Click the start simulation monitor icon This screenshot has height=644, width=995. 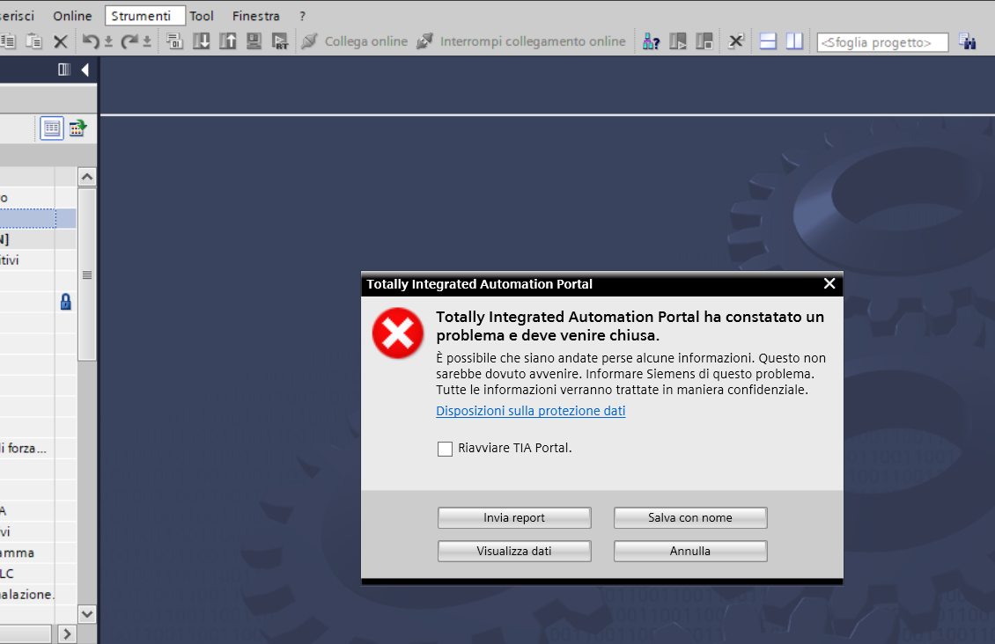tap(254, 41)
